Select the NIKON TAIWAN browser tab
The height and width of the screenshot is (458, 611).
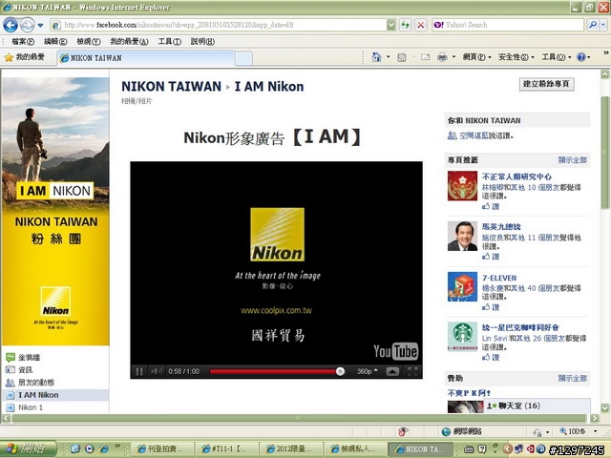tap(146, 58)
